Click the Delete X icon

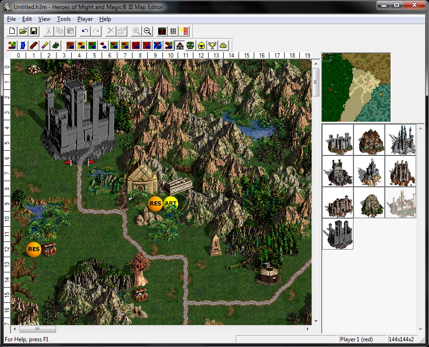111,31
